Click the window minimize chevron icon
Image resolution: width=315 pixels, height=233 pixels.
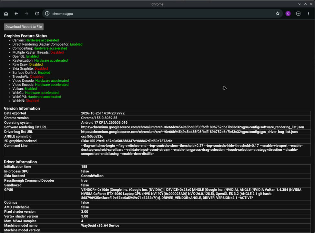[x=300, y=4]
